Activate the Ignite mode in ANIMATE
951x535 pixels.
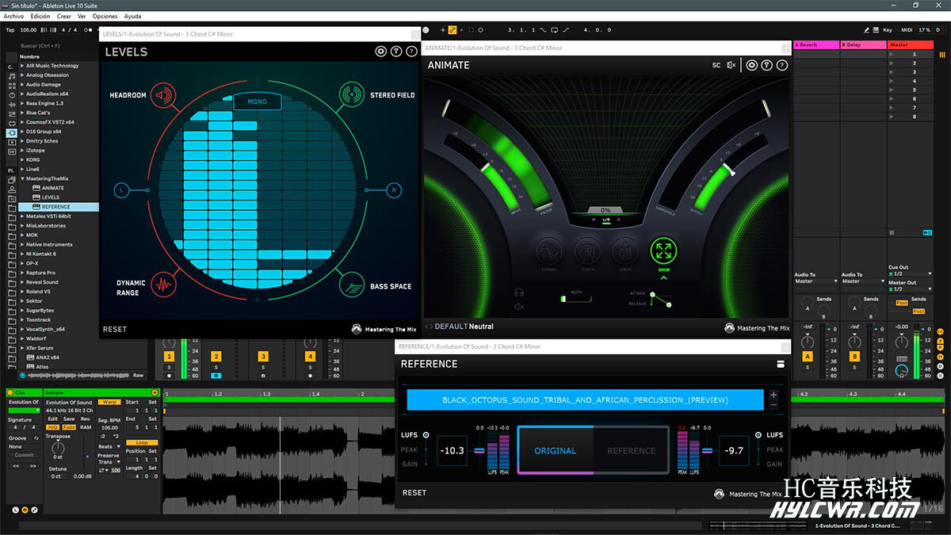pyautogui.click(x=625, y=251)
